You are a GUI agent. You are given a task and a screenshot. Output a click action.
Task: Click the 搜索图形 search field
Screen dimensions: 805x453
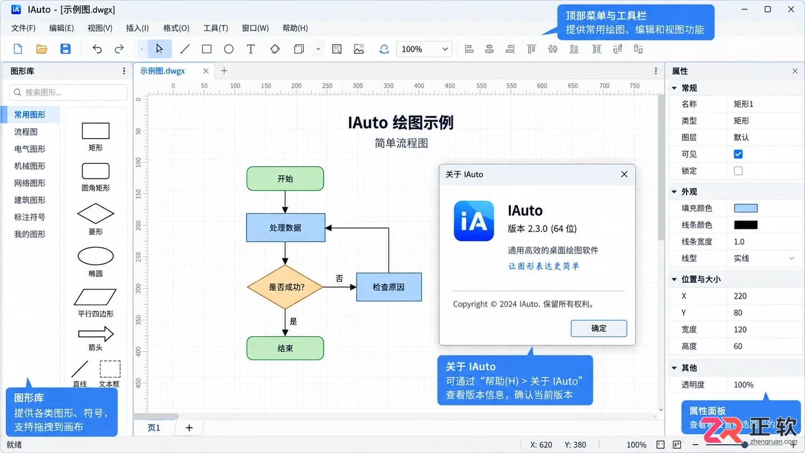coord(68,92)
